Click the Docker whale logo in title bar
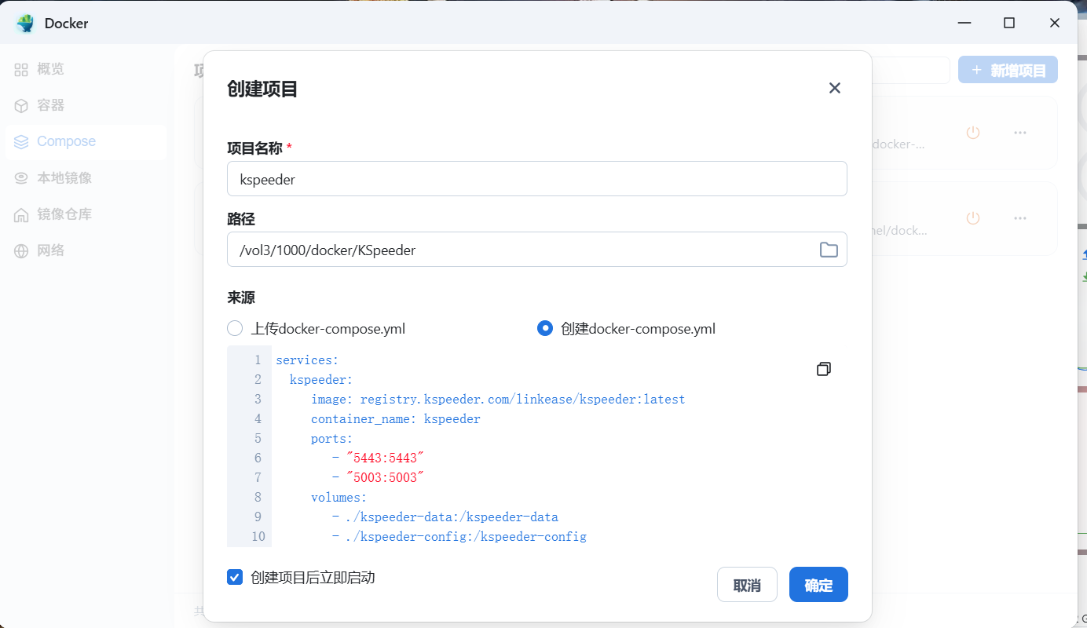1087x628 pixels. tap(26, 24)
